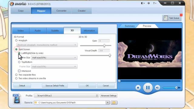
Task: Click the Profile name field
Action: (x=66, y=96)
